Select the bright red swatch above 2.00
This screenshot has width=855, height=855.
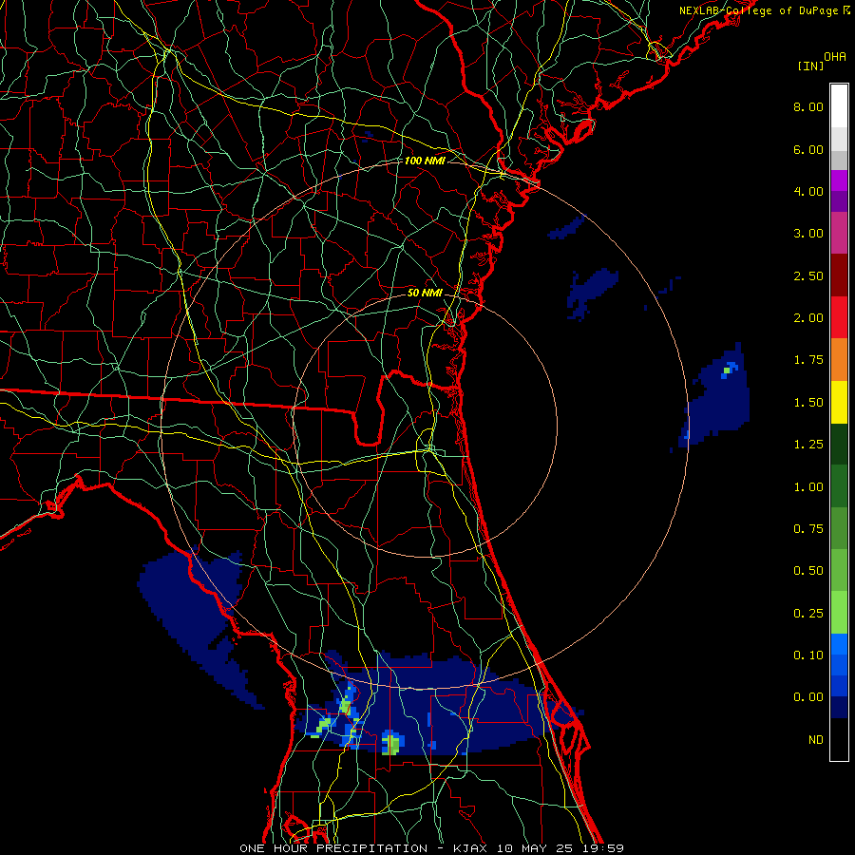pos(839,317)
